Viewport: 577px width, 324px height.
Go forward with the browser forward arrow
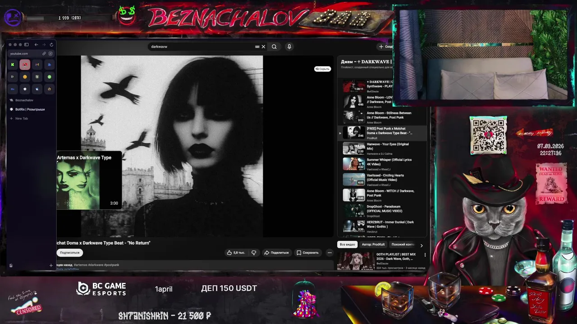(44, 45)
